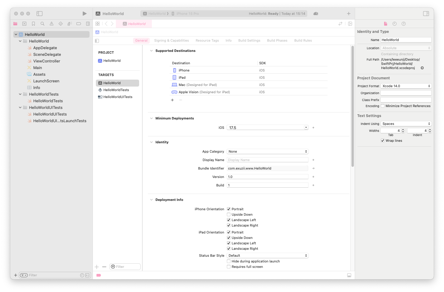Show the Quick Help inspector

403,24
